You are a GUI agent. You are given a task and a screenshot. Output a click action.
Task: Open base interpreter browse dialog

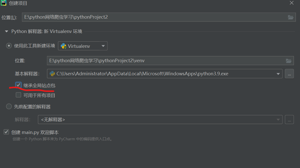coord(289,74)
